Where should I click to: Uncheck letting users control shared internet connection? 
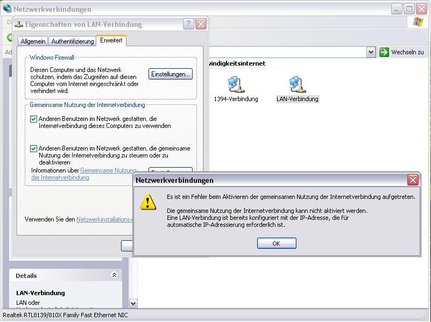click(x=34, y=149)
